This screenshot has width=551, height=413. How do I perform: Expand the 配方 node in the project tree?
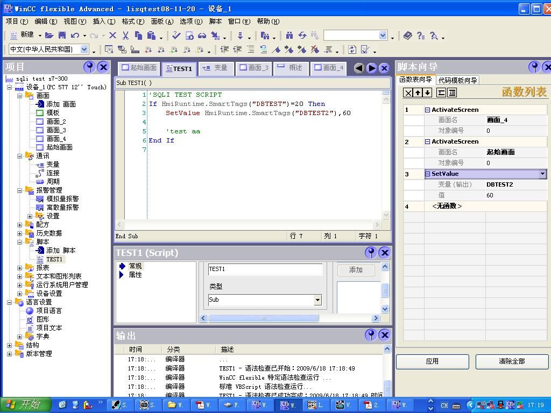pos(20,225)
